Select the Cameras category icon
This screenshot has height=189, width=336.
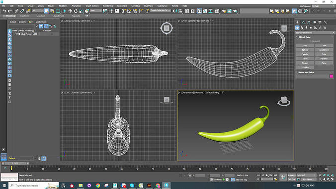[311, 28]
